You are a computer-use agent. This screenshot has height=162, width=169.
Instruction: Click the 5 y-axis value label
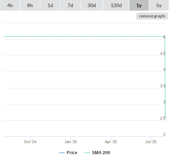point(164,37)
